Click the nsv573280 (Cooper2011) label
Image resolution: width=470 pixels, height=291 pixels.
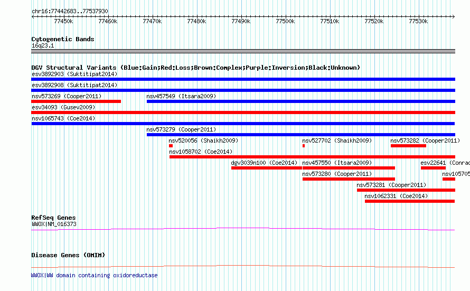337,174
